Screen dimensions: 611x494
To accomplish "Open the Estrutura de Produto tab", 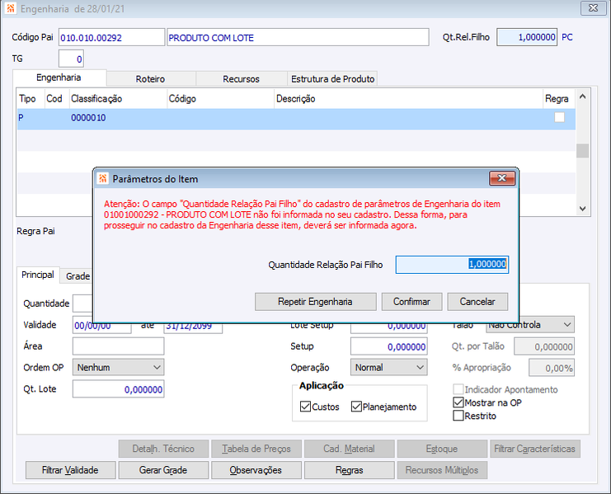I will point(332,79).
